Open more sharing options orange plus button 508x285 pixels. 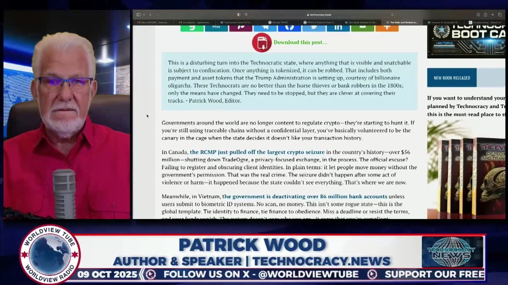tap(387, 28)
